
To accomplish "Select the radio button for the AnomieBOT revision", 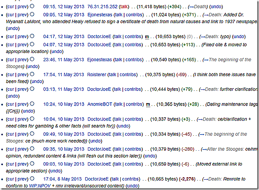I will (32, 104).
